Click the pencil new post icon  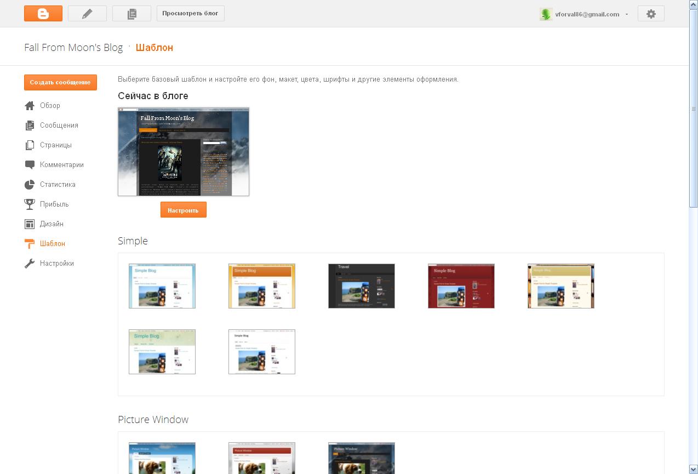tap(87, 14)
